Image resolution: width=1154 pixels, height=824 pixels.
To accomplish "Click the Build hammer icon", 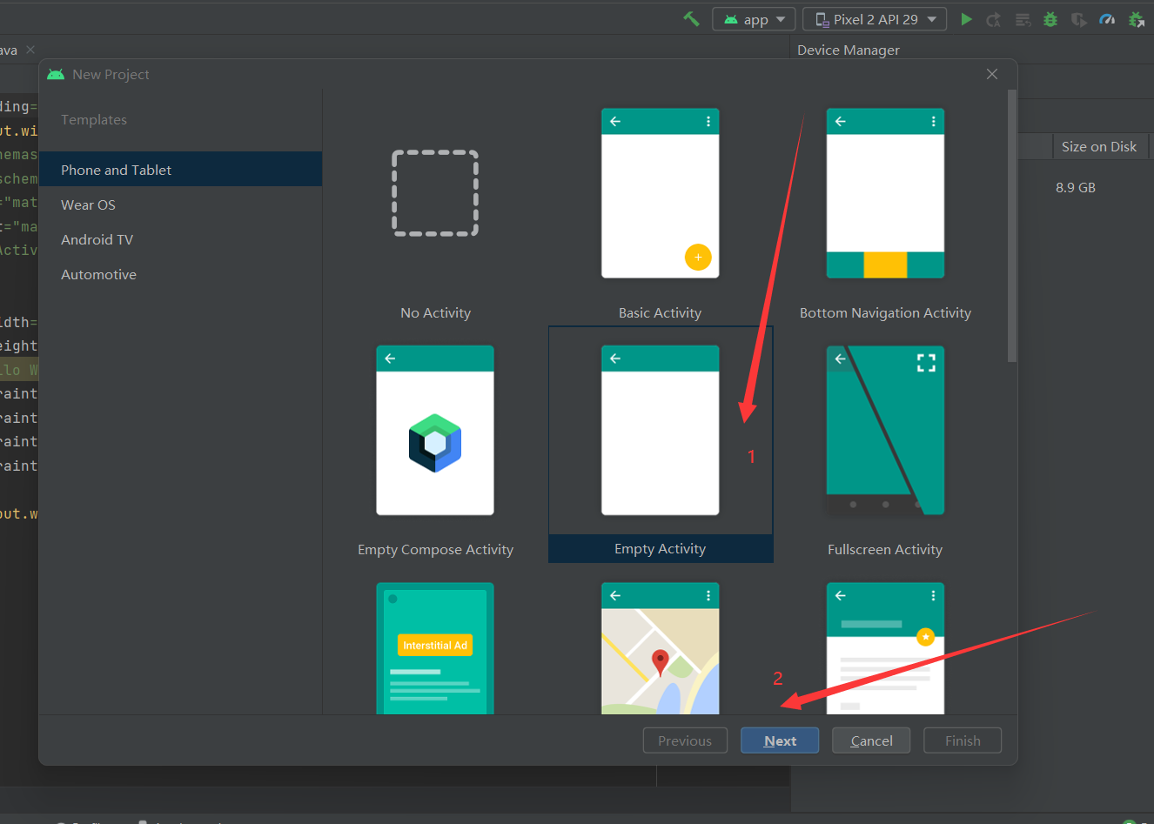I will point(691,18).
